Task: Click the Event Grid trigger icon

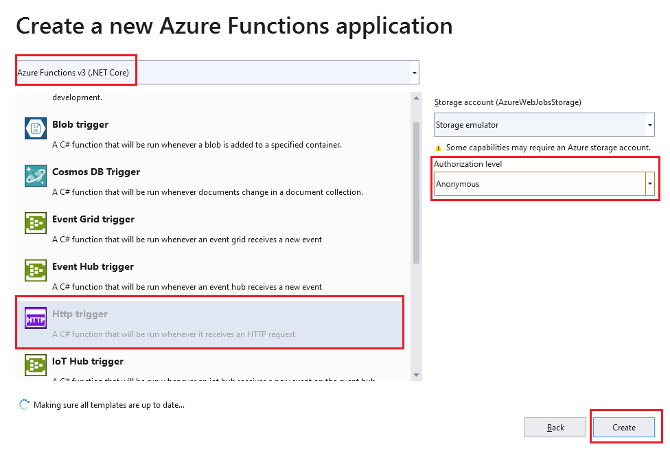Action: 36,223
